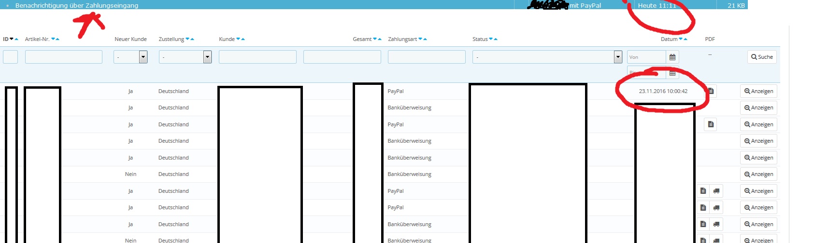
Task: Sort Kunde column ascending
Action: [x=243, y=39]
